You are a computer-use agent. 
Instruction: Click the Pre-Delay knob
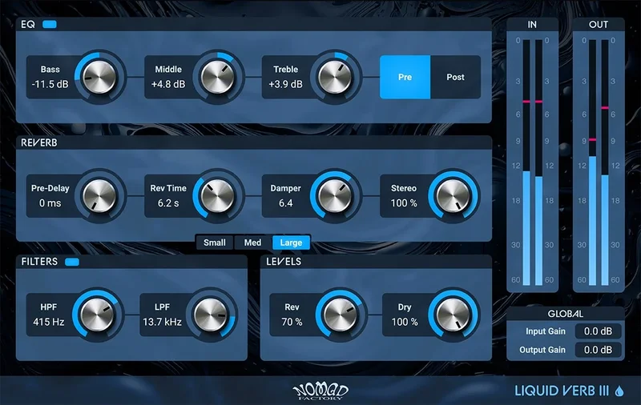pos(99,196)
